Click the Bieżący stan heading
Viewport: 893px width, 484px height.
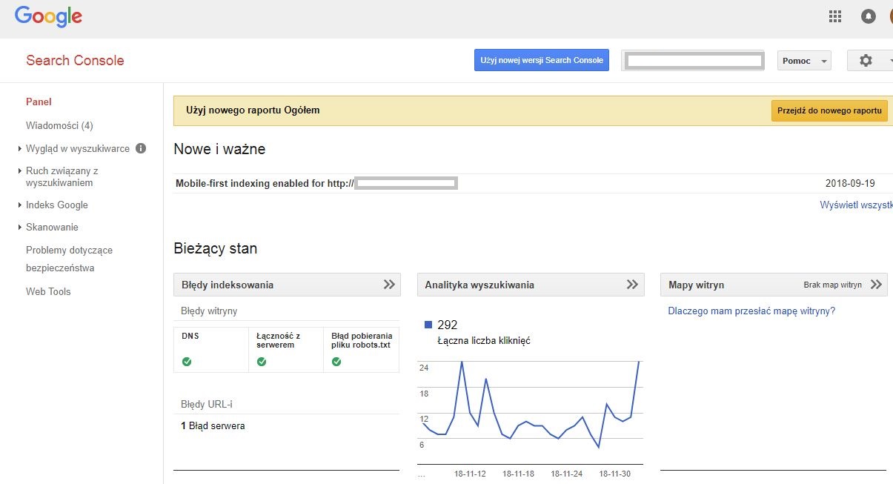click(x=216, y=249)
